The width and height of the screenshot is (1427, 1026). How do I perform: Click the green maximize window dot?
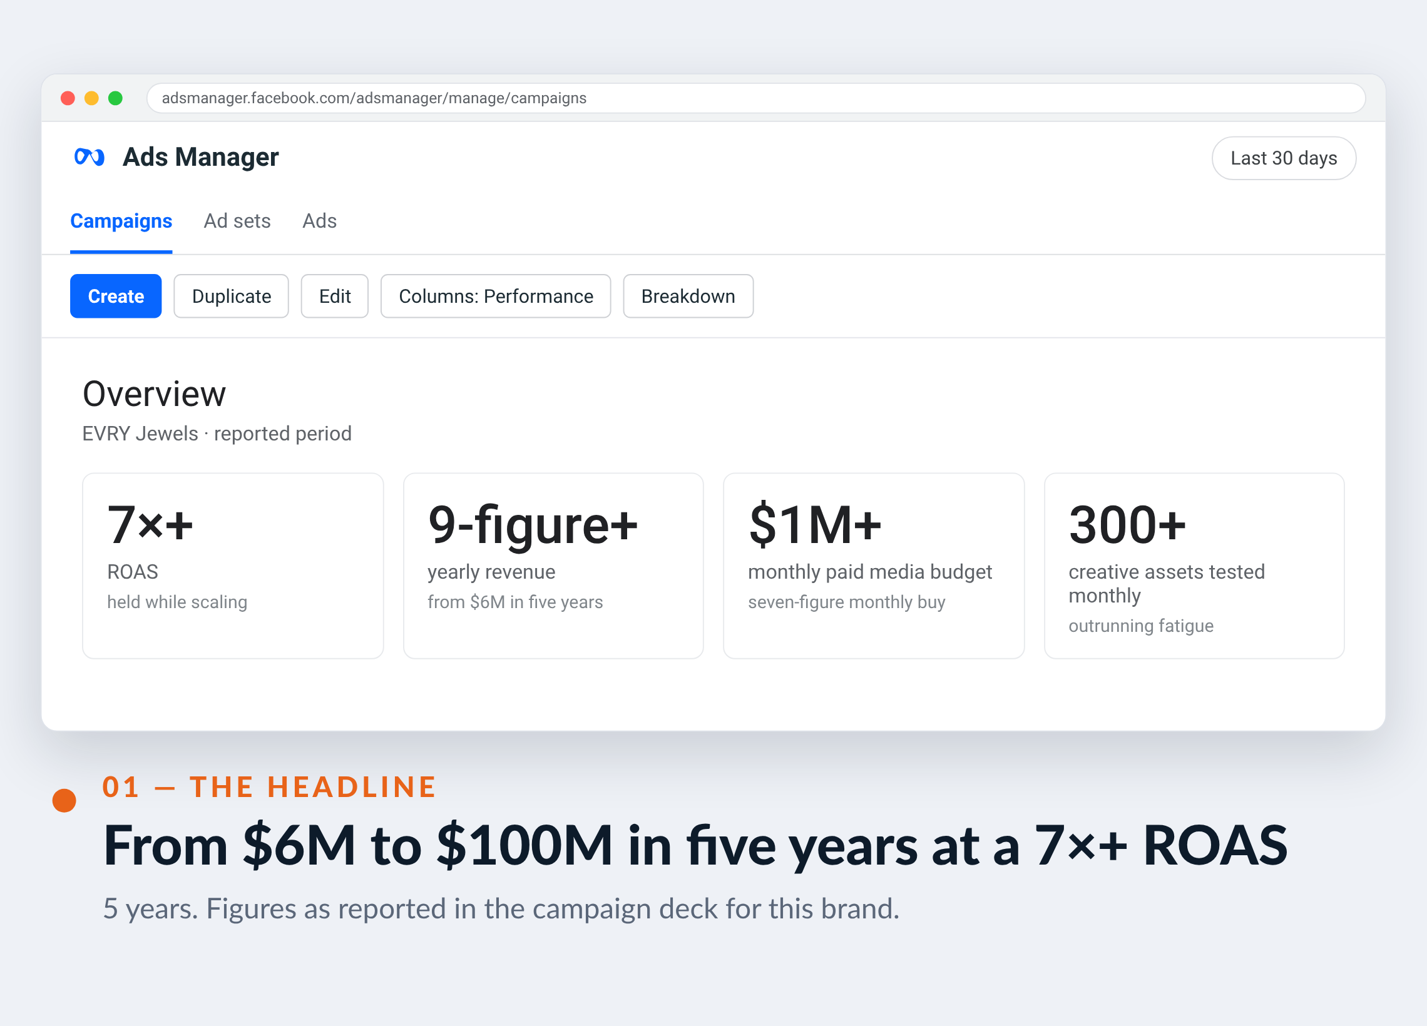click(115, 98)
